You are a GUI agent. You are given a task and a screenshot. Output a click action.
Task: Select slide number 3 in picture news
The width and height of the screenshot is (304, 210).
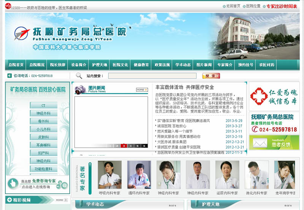tap(124, 146)
